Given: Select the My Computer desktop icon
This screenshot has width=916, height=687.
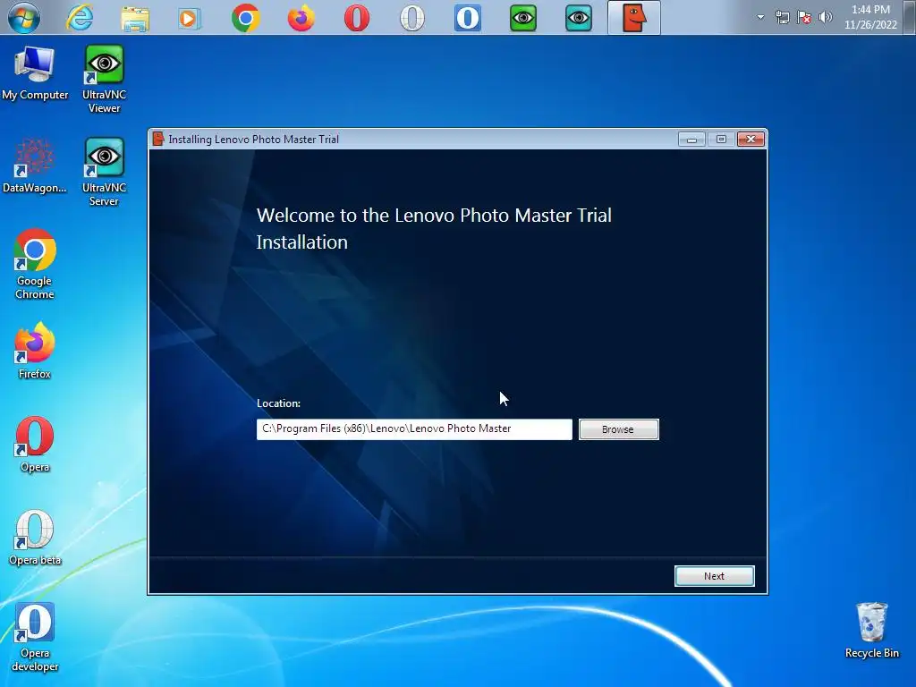Looking at the screenshot, I should click(35, 73).
